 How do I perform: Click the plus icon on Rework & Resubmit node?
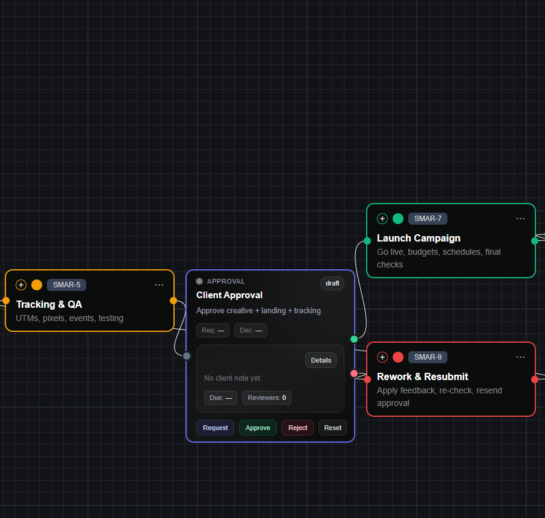pyautogui.click(x=382, y=357)
